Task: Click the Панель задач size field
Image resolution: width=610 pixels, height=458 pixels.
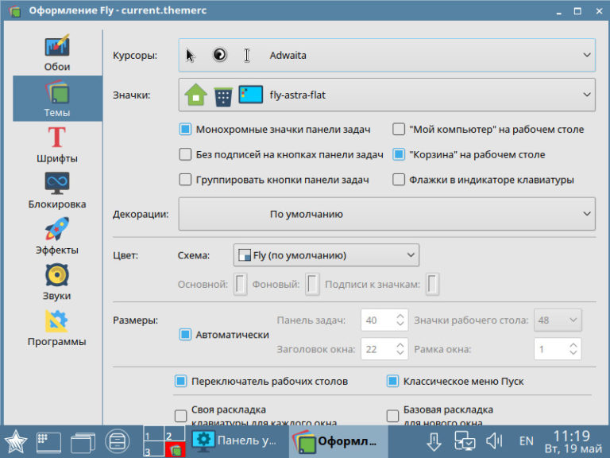Action: 378,320
